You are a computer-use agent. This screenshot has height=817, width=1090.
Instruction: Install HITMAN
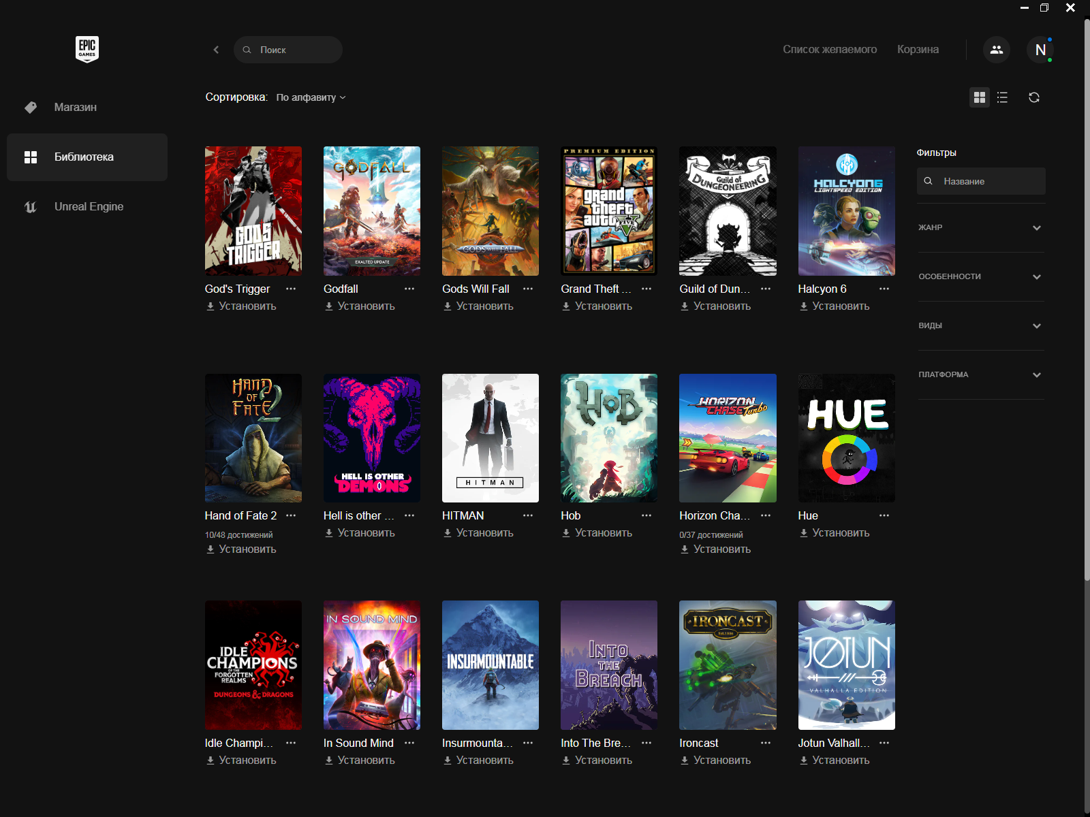tap(478, 533)
